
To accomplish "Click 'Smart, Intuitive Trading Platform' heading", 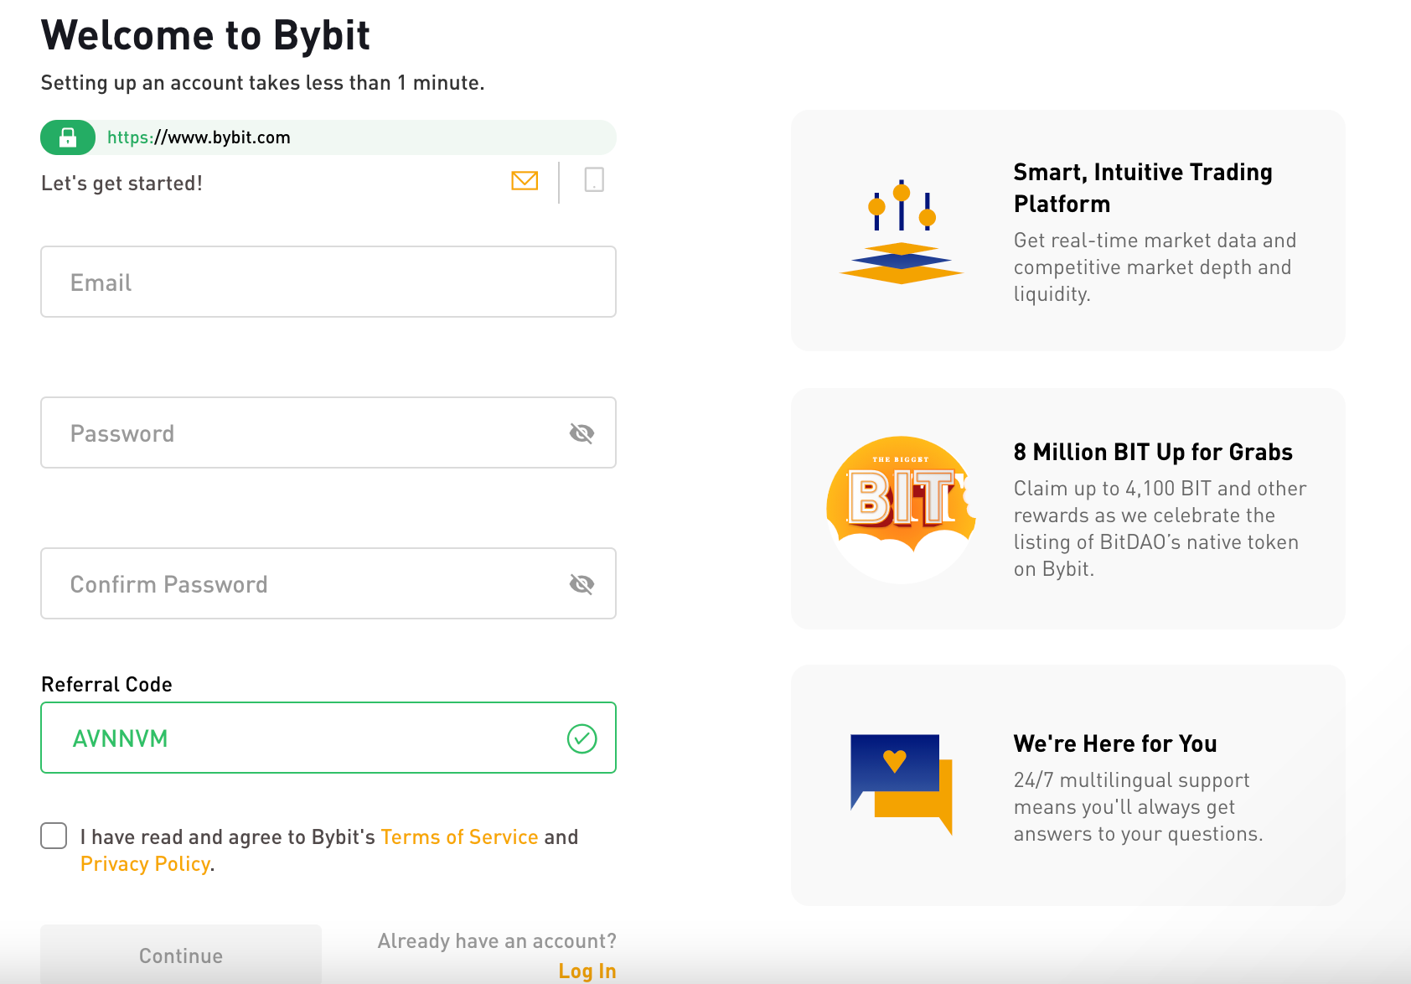I will tap(1143, 188).
